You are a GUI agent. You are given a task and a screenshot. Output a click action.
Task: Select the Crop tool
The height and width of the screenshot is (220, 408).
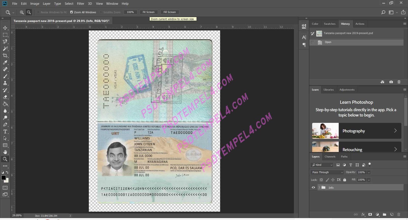click(x=5, y=55)
